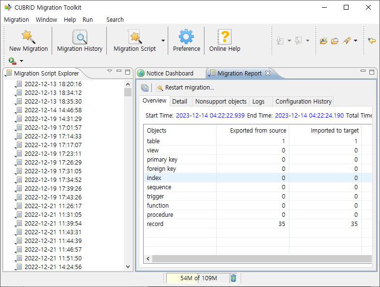Click the Restart migration button
Viewport: 380px width, 287px height.
pyautogui.click(x=185, y=88)
